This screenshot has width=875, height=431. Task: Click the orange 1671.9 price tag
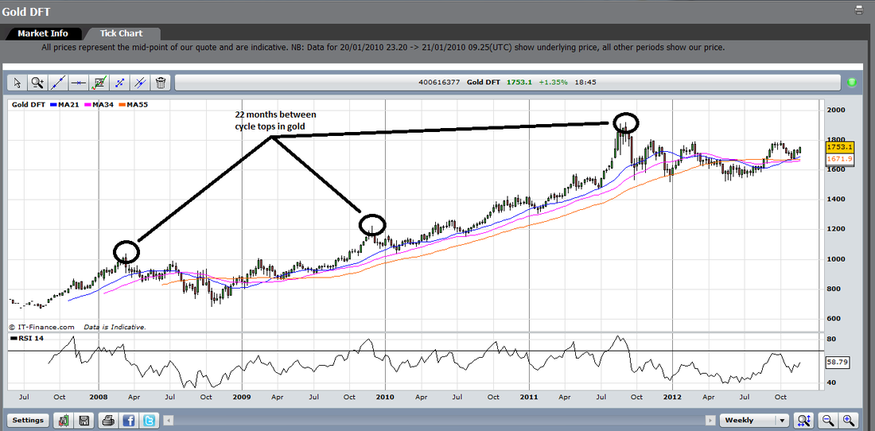coord(838,159)
